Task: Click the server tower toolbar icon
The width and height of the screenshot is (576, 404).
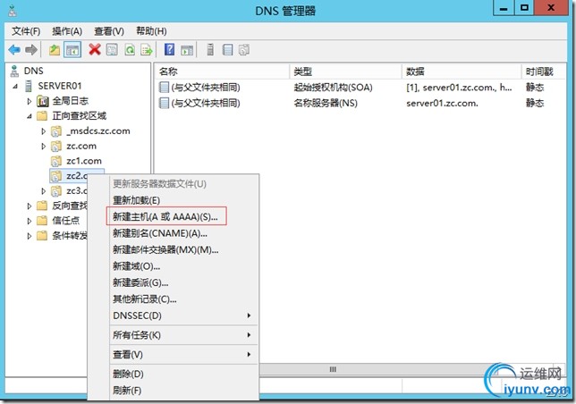Action: pos(210,49)
